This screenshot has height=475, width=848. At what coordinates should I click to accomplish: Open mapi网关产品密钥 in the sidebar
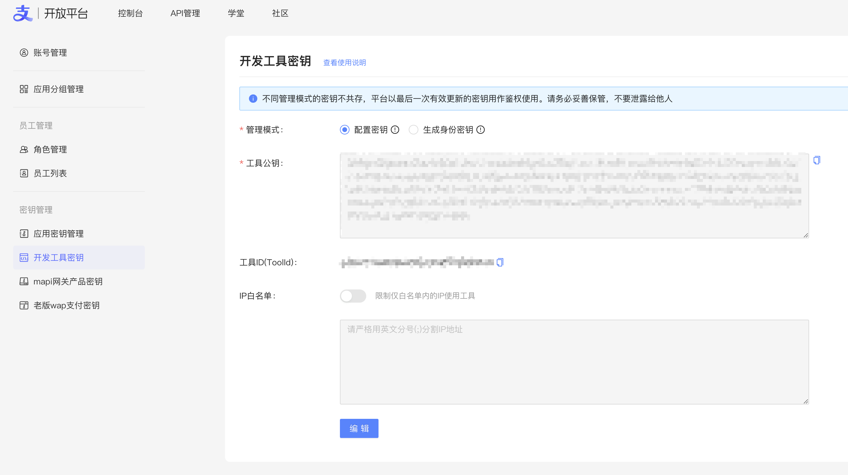68,281
